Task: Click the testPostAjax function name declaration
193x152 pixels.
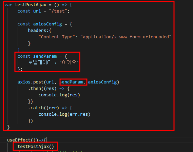Action: [31, 5]
